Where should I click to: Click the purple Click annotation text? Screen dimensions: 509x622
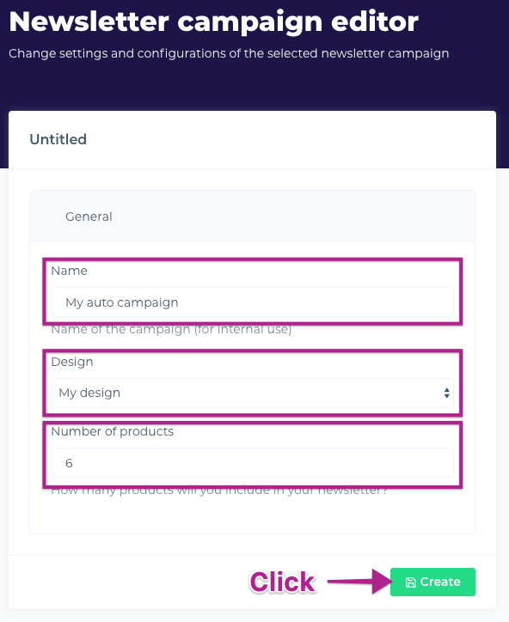282,582
